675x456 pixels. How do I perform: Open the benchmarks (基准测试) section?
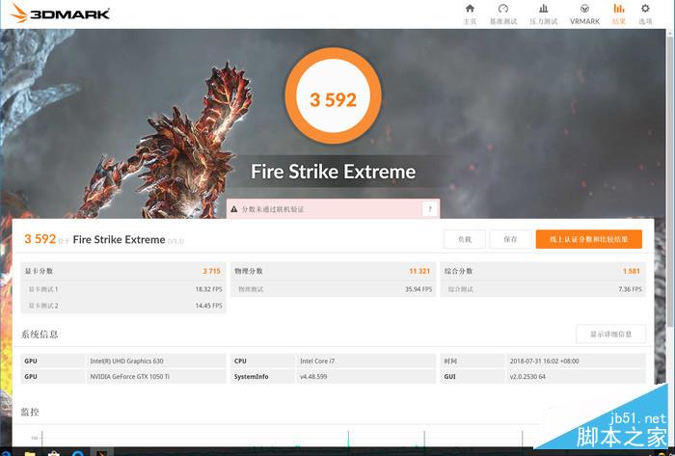[x=502, y=14]
